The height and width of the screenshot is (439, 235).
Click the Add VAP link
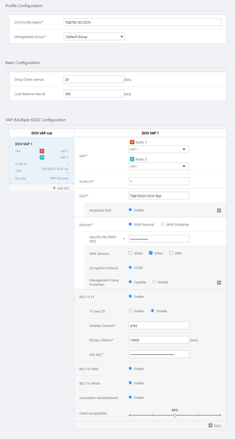(63, 188)
